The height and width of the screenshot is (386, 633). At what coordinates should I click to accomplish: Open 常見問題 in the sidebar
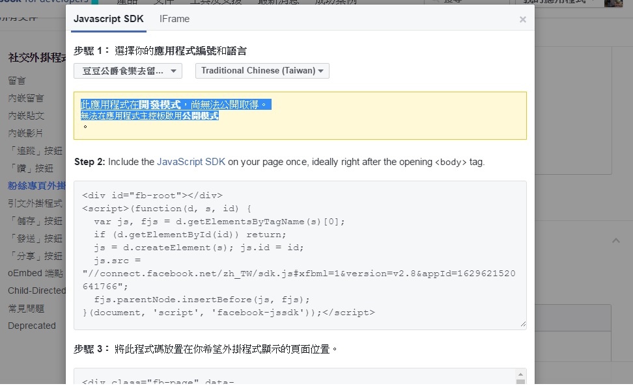(x=26, y=309)
